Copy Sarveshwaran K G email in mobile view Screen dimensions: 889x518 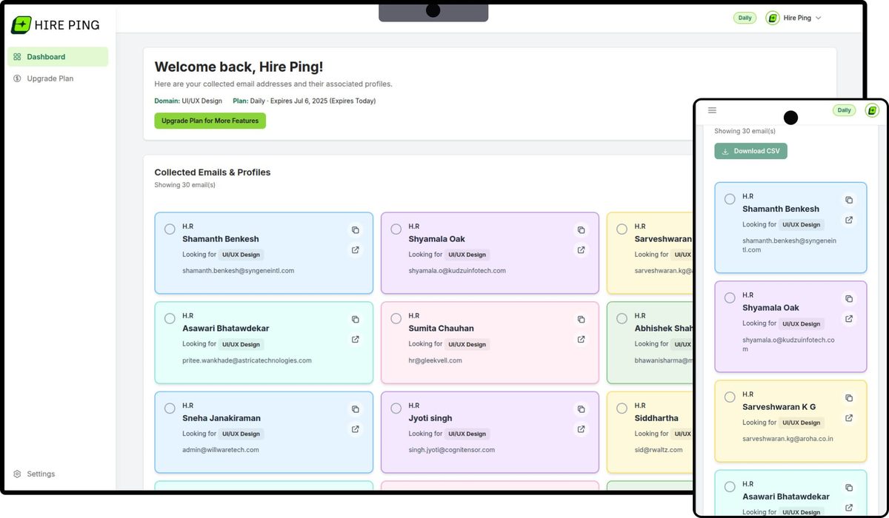click(x=849, y=398)
